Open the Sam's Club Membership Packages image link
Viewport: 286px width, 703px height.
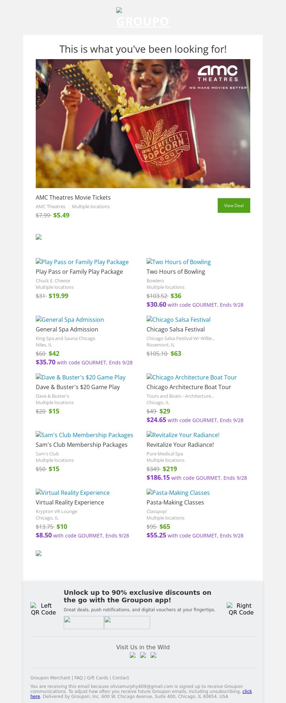tap(84, 435)
